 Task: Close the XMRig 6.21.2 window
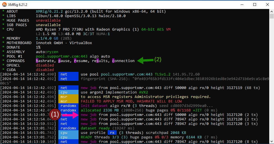[268, 4]
